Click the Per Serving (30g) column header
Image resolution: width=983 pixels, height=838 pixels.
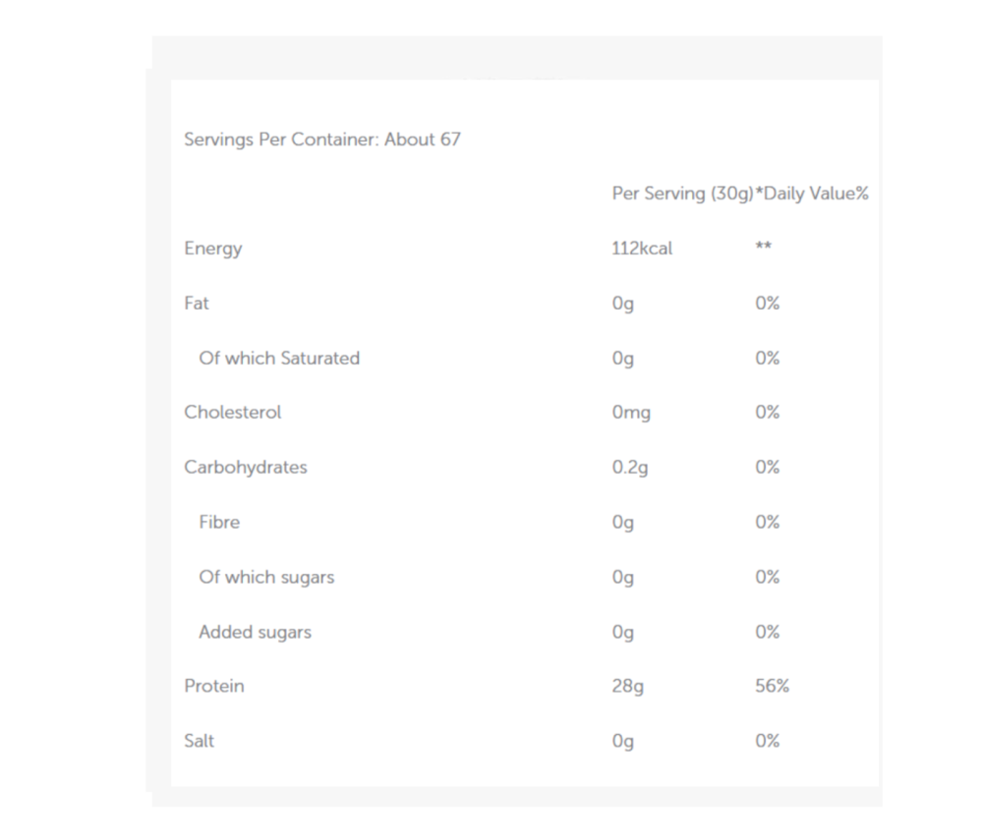point(681,194)
